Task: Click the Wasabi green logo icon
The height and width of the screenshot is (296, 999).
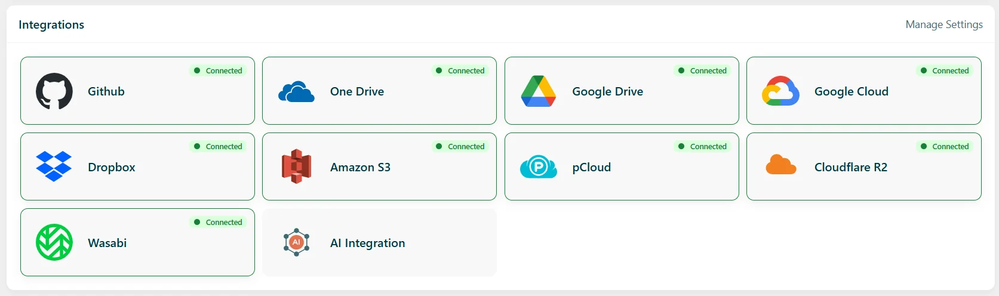Action: (x=54, y=242)
